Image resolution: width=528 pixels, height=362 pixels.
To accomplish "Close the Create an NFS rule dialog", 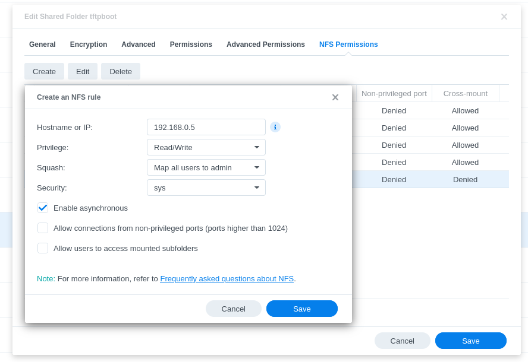I will tap(335, 97).
